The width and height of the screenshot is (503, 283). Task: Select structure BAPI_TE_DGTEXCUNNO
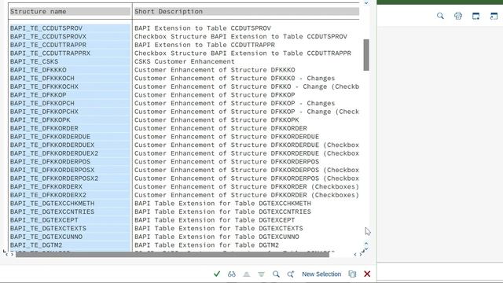click(x=46, y=237)
